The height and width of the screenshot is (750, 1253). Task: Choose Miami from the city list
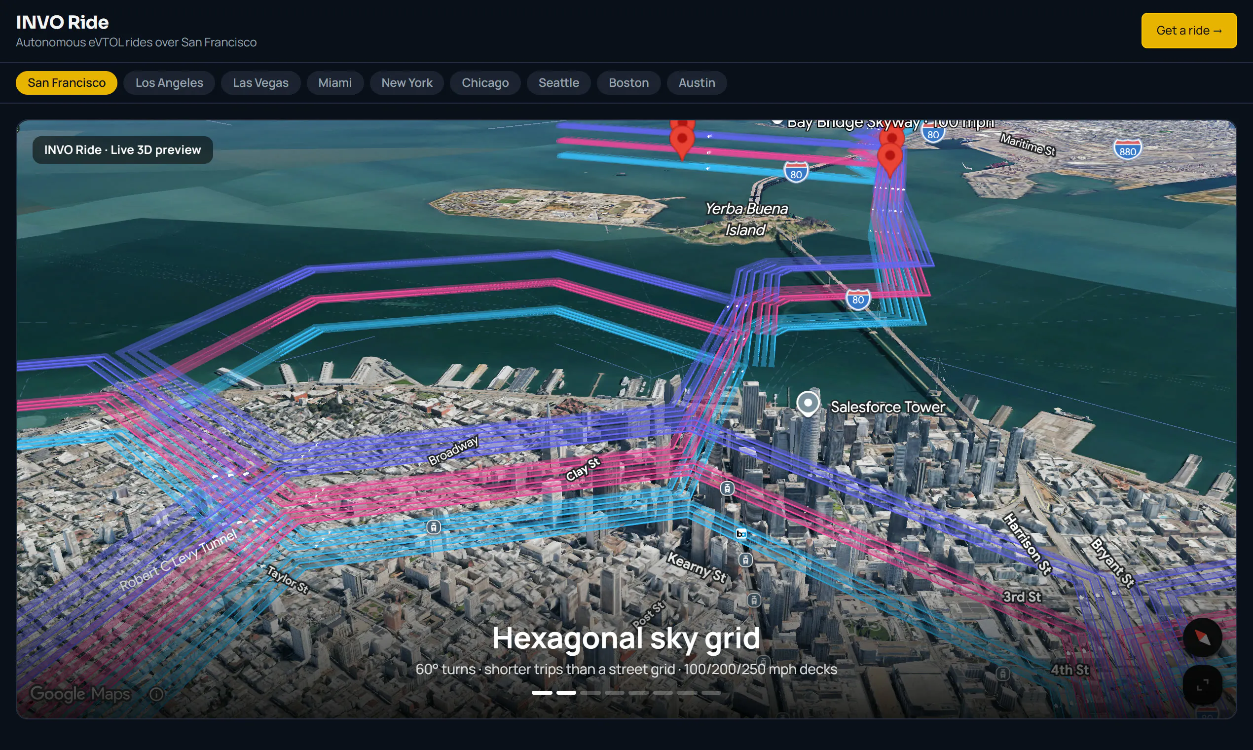click(x=335, y=83)
